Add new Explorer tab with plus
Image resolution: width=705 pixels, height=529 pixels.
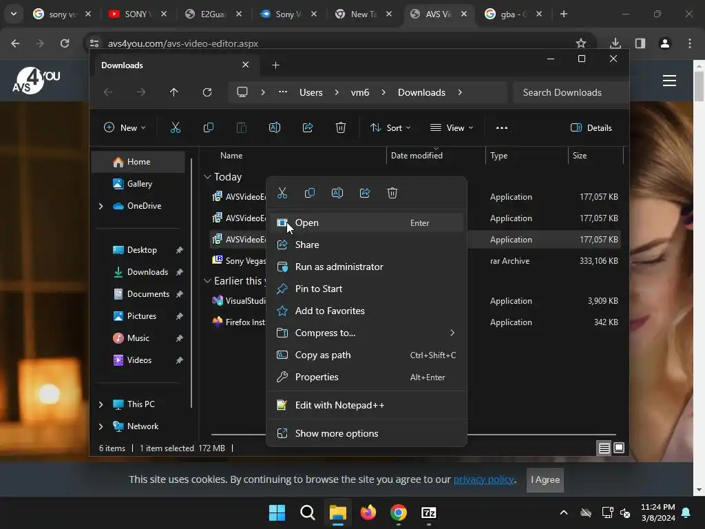[275, 65]
